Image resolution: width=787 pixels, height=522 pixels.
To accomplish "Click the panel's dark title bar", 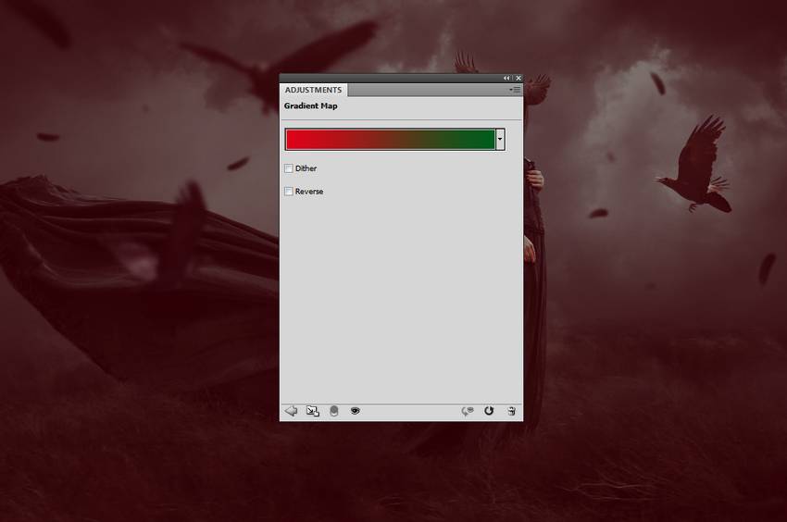I will [389, 79].
